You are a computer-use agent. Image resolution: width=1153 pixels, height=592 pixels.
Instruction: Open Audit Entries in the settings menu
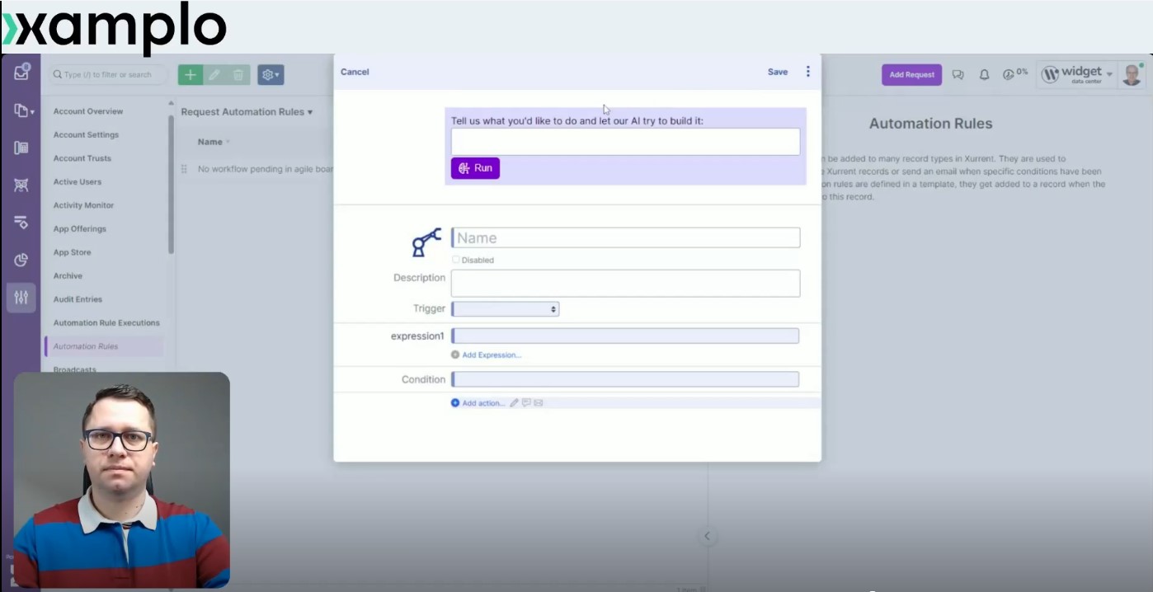tap(78, 299)
